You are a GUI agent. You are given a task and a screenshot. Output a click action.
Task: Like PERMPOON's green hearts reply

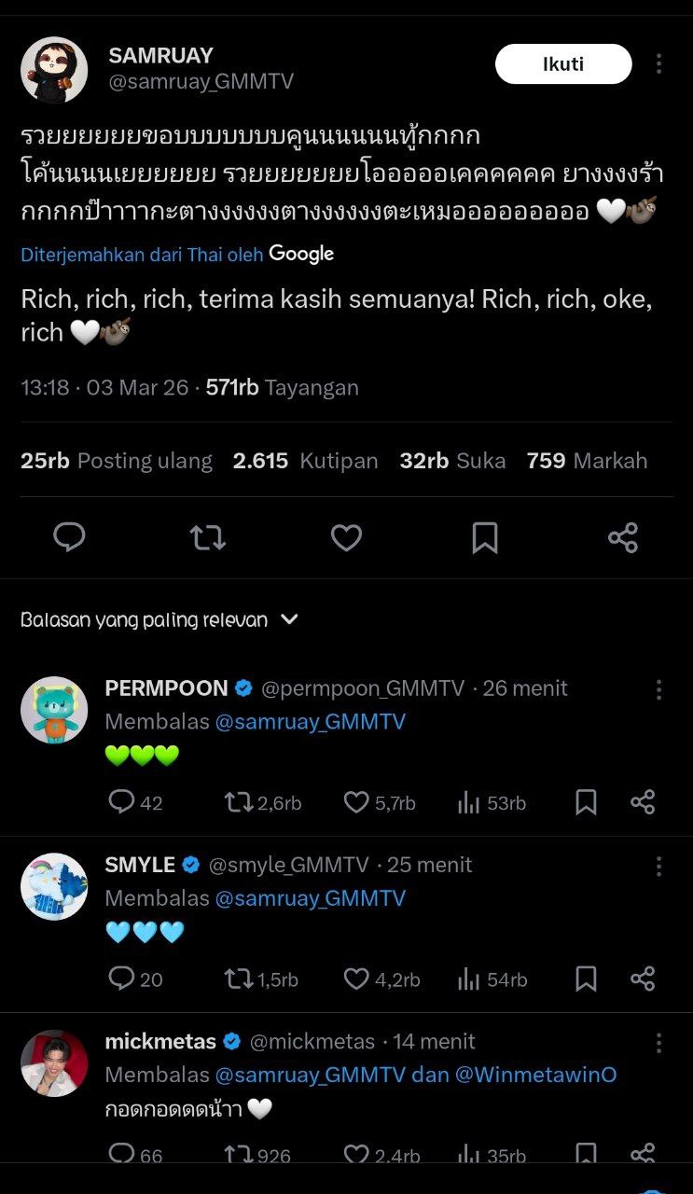(356, 802)
